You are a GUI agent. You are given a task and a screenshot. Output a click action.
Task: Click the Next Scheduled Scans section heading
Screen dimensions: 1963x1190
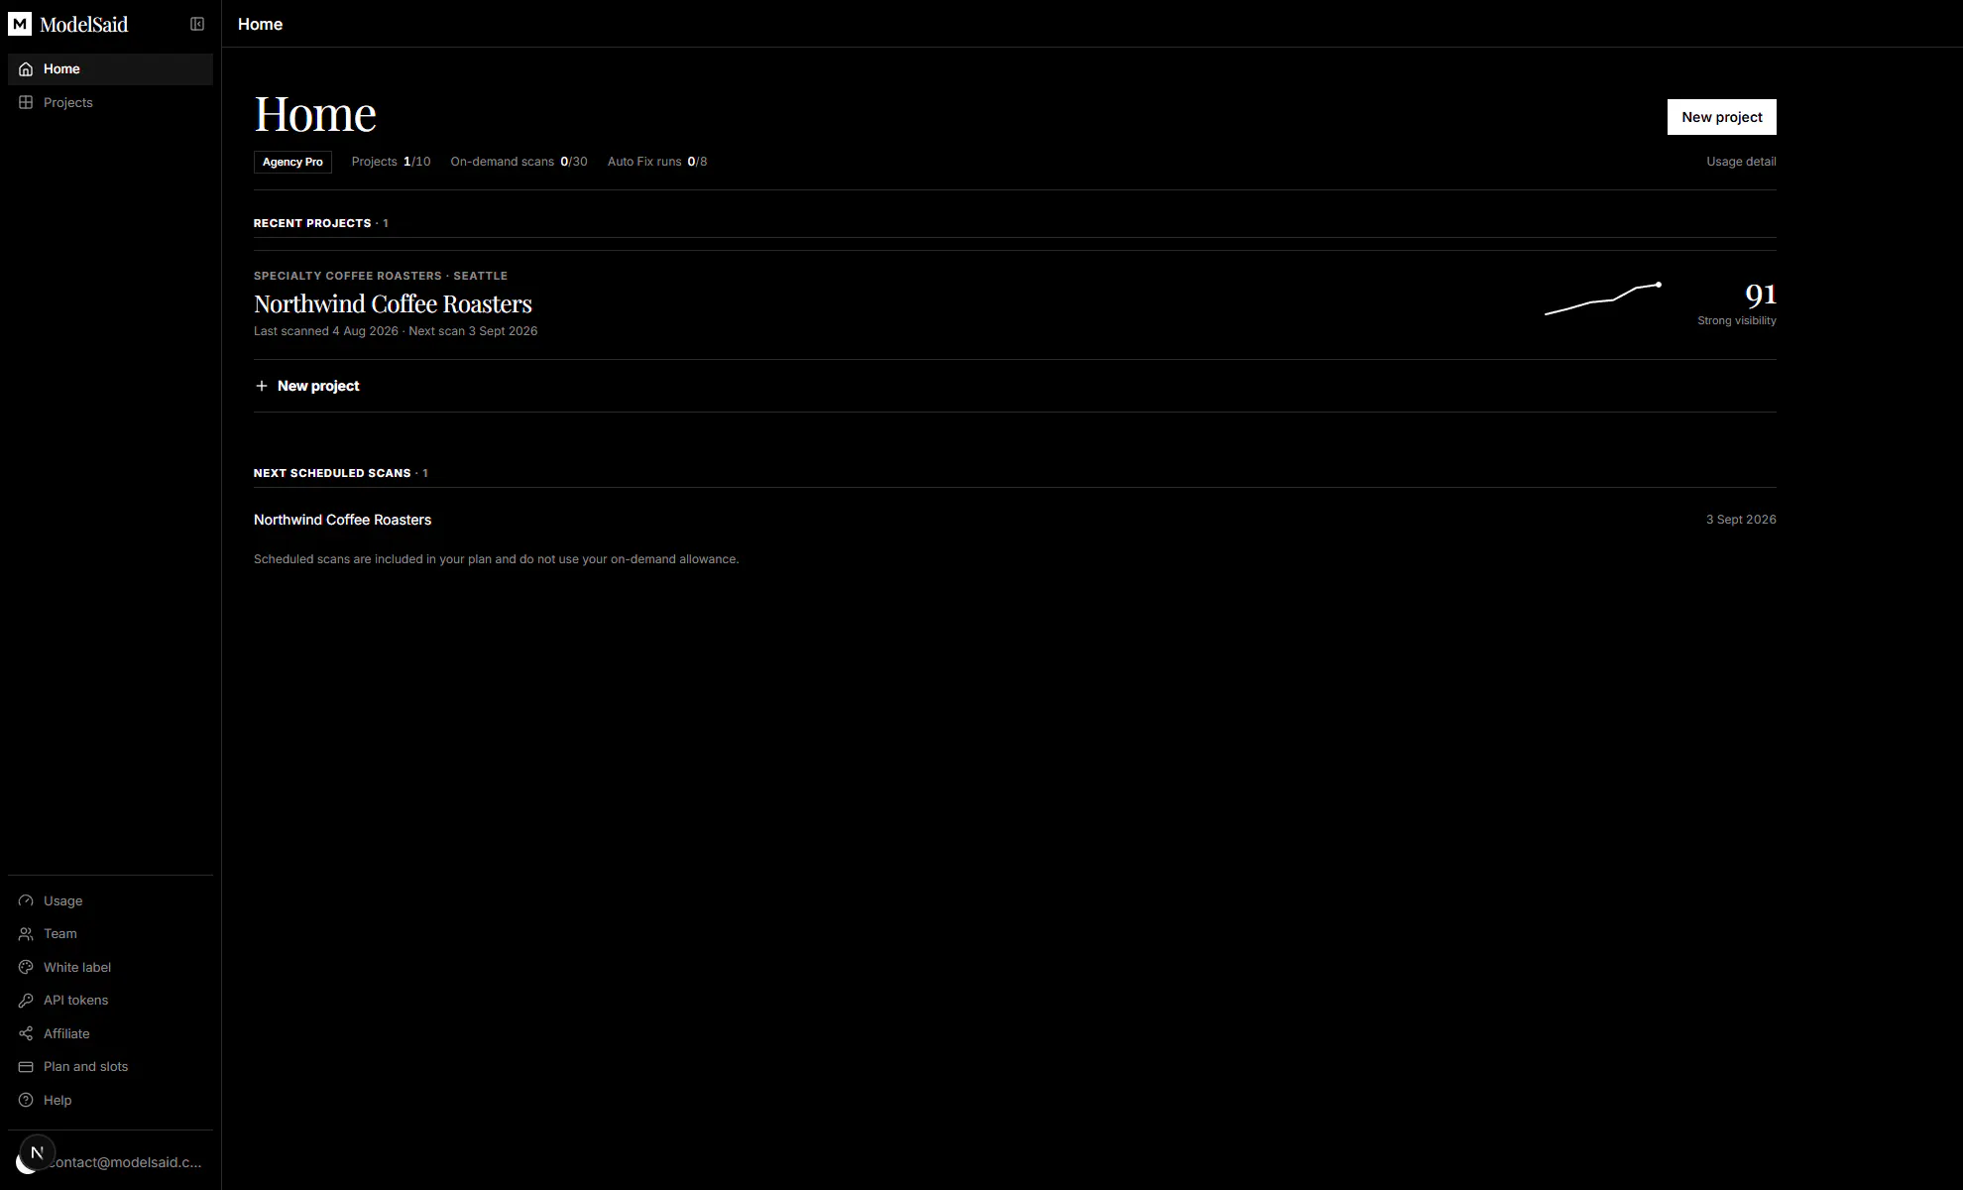tap(340, 473)
